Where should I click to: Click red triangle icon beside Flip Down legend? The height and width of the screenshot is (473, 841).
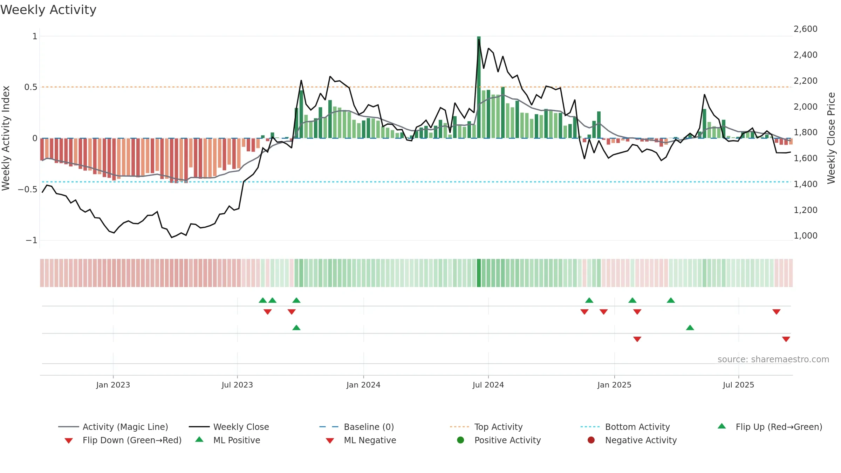coord(69,441)
